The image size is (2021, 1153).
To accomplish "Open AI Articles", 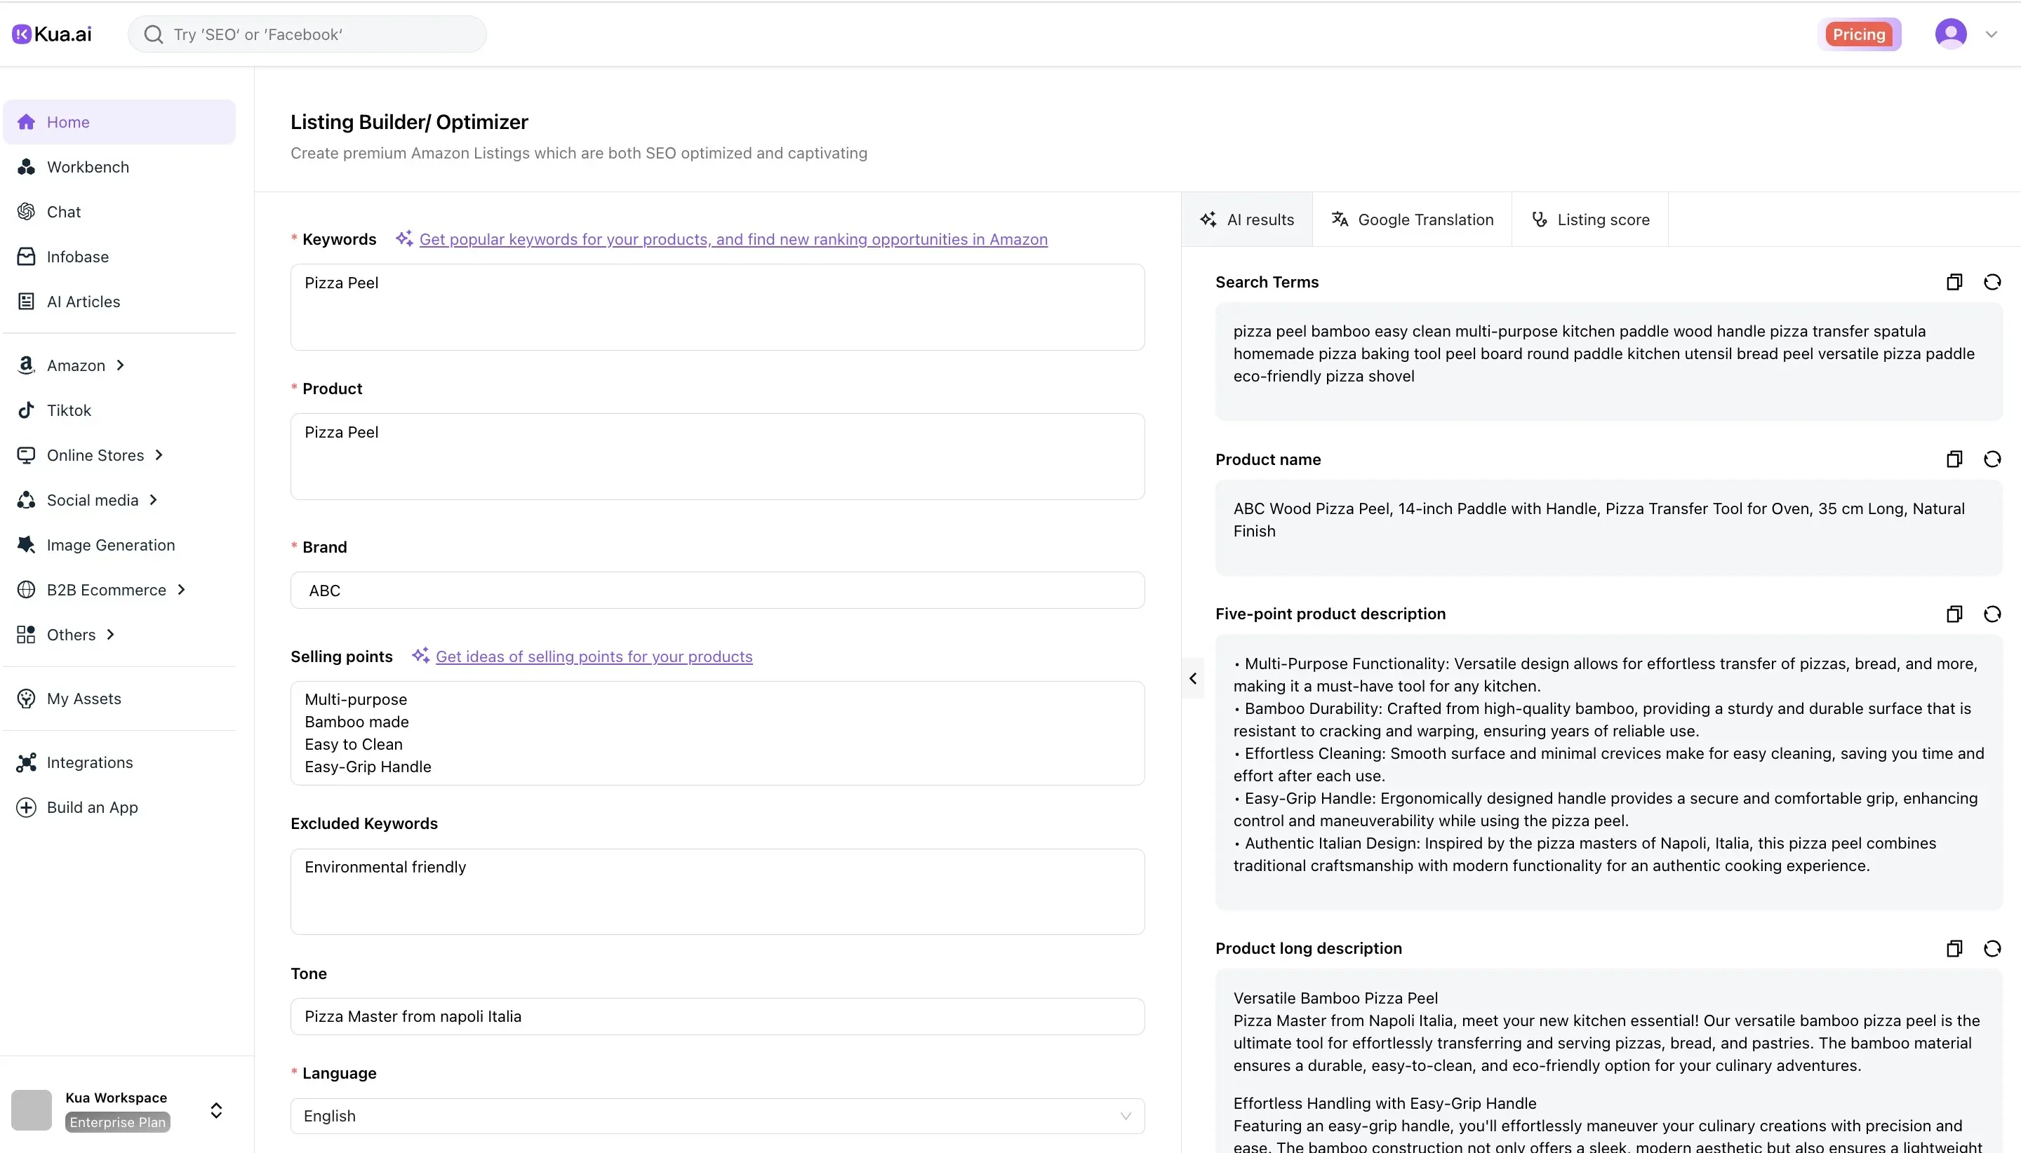I will 82,301.
